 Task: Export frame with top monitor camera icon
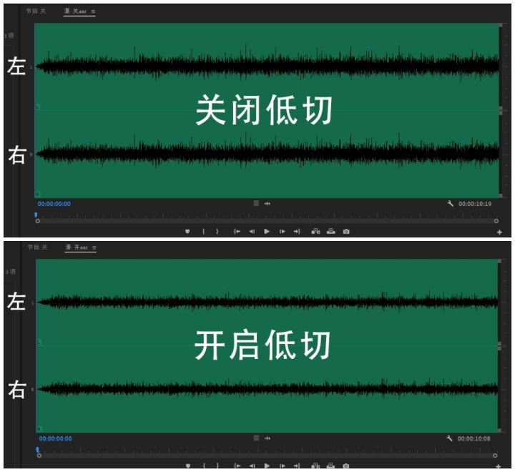click(x=346, y=232)
